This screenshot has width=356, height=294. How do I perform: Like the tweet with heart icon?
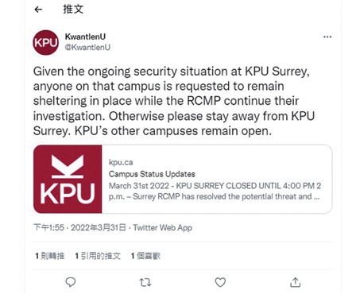click(220, 282)
